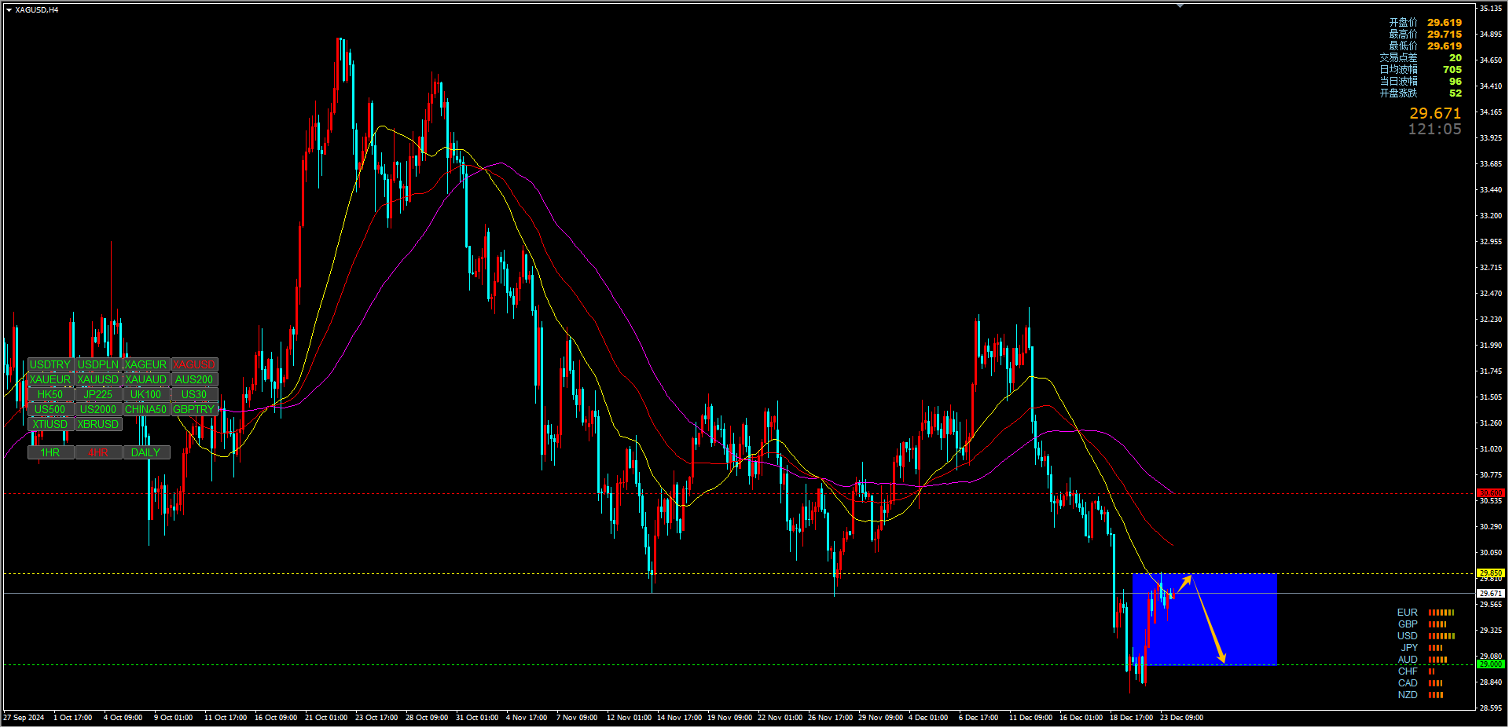Image resolution: width=1509 pixels, height=728 pixels.
Task: Click AUD currency strength meter row
Action: click(x=1423, y=660)
